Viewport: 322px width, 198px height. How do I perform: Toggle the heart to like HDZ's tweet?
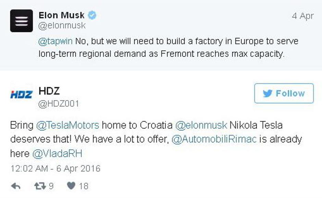(x=71, y=186)
